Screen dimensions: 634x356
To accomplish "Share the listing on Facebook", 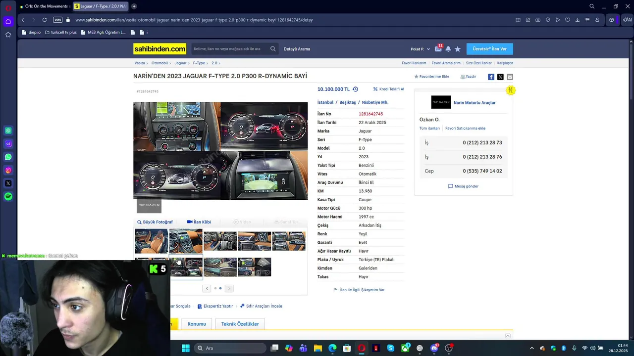I will (491, 77).
